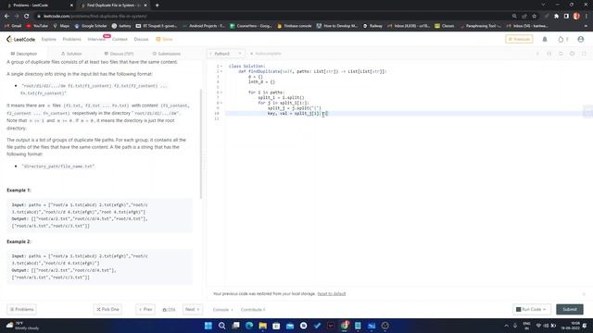Click the editor shortcuts icon

549,54
